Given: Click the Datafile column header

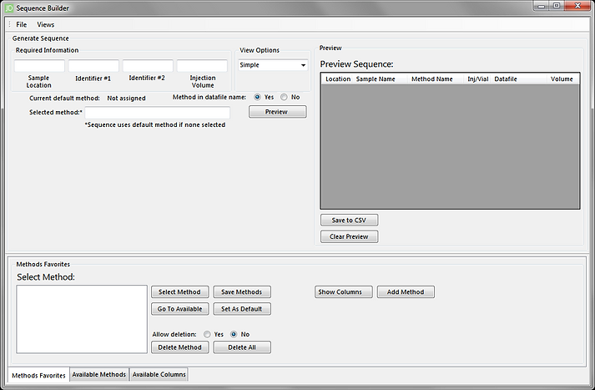Looking at the screenshot, I should click(x=519, y=79).
